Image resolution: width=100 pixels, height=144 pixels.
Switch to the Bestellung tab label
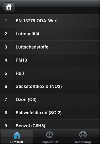click(x=83, y=142)
